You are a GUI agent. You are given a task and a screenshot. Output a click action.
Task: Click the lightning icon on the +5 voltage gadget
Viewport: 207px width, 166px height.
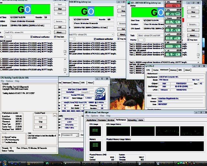(x=165, y=51)
